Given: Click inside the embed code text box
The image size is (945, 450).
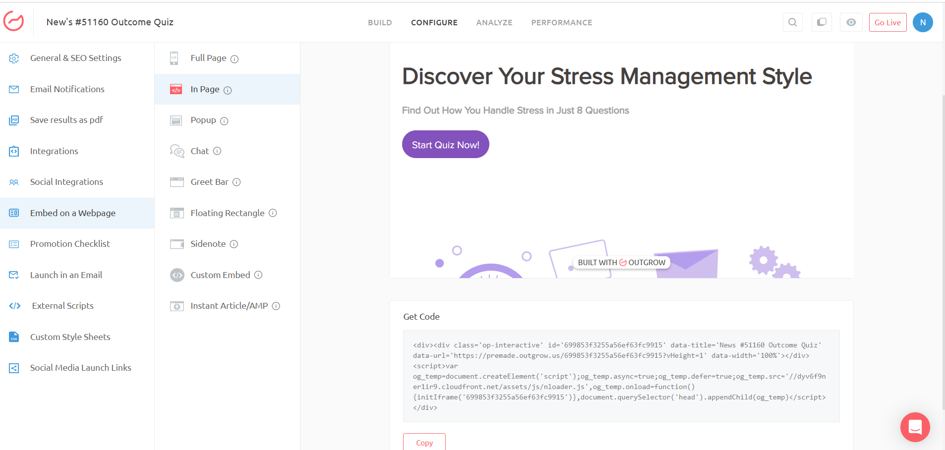Looking at the screenshot, I should 621,376.
